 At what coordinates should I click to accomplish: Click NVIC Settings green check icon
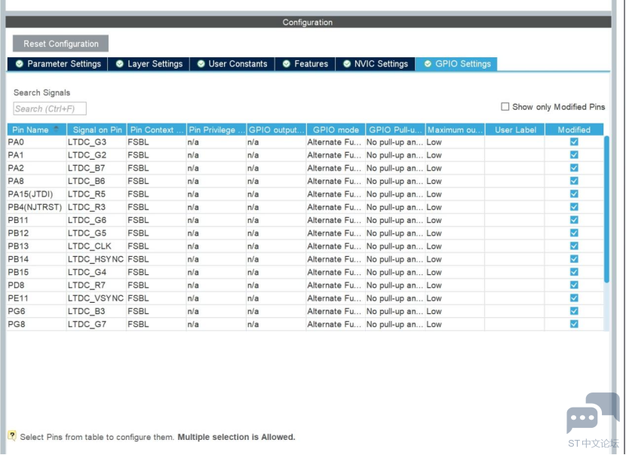347,64
